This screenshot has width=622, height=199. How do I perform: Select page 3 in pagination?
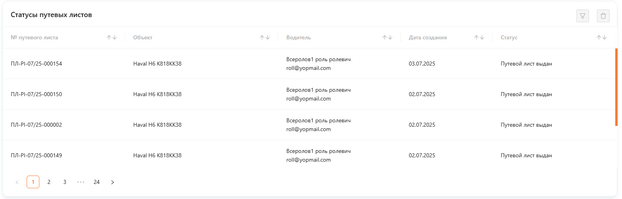click(65, 182)
